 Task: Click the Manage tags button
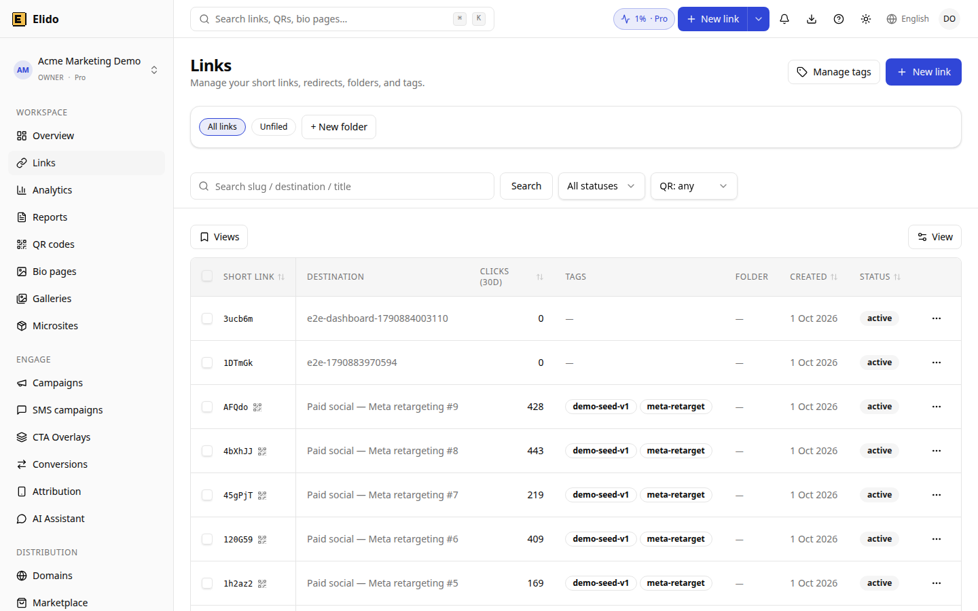[x=834, y=72]
